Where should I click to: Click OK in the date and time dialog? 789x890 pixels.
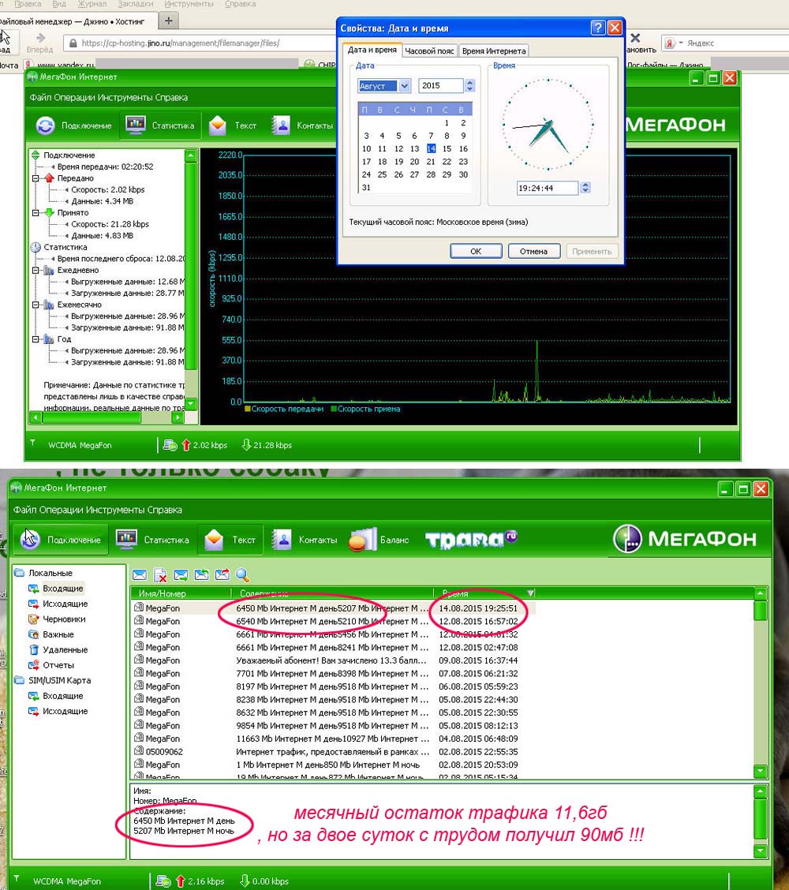coord(476,252)
